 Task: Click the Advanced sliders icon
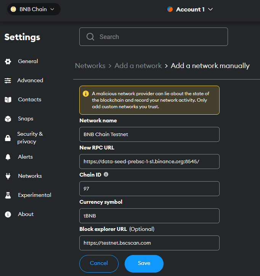pos(8,81)
